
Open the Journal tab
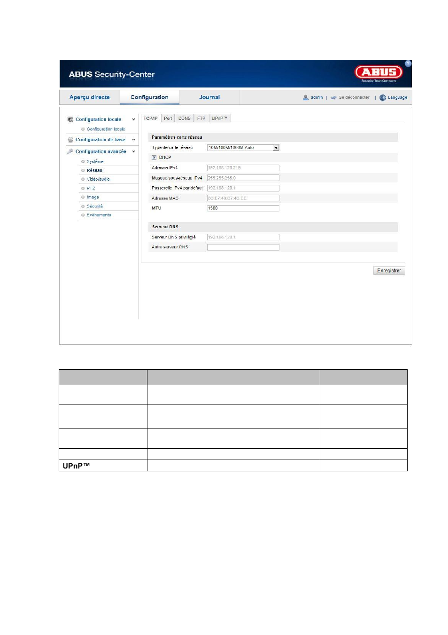[209, 97]
